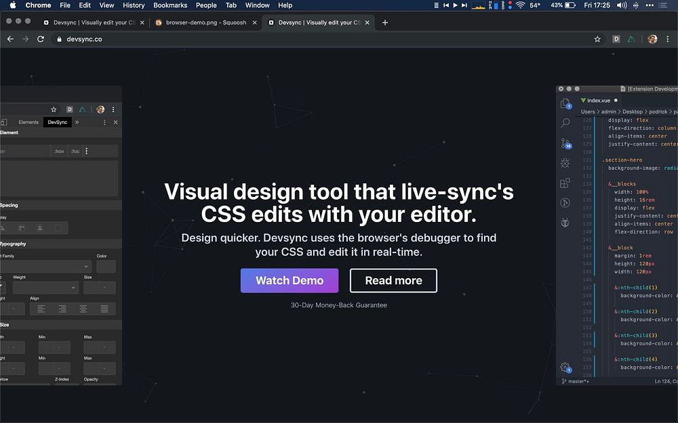This screenshot has height=423, width=678.
Task: Click the Desktop breadcrumb in VS Code
Action: (x=633, y=112)
